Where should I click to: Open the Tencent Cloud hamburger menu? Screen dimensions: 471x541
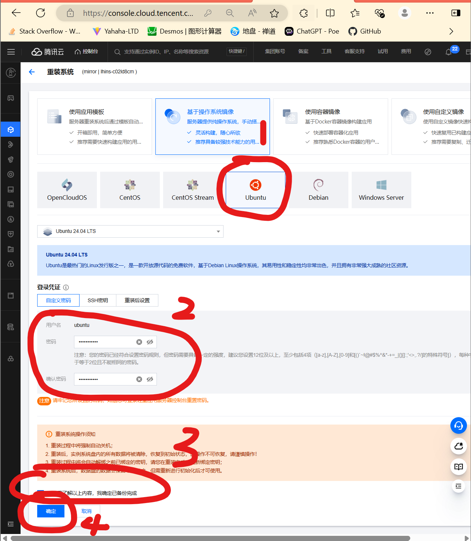click(x=11, y=52)
